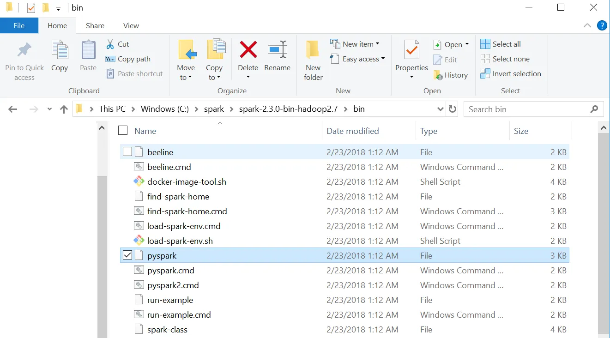Click load-spark-env.sh file icon
Viewport: 610px width, 338px height.
[x=139, y=241]
